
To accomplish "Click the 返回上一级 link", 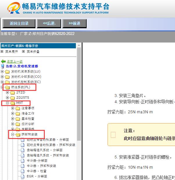I will 15,61.
